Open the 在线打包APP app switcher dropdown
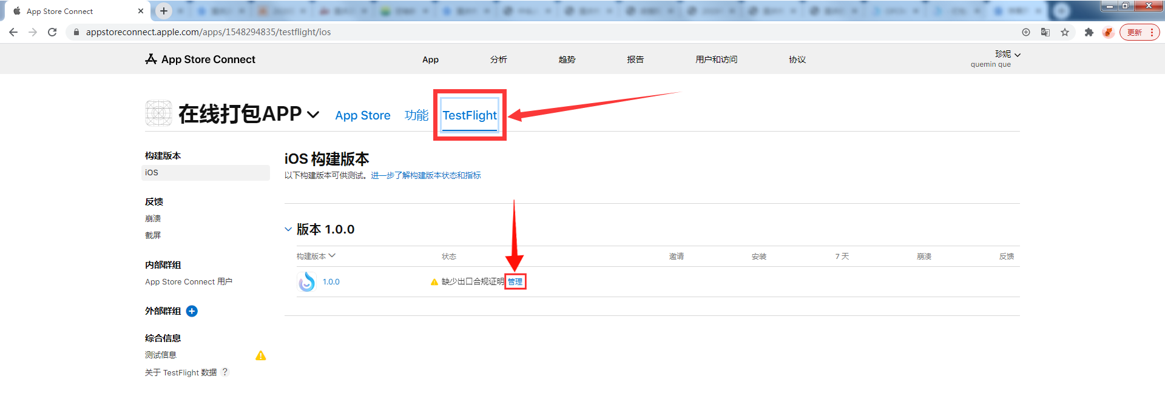 click(x=313, y=114)
